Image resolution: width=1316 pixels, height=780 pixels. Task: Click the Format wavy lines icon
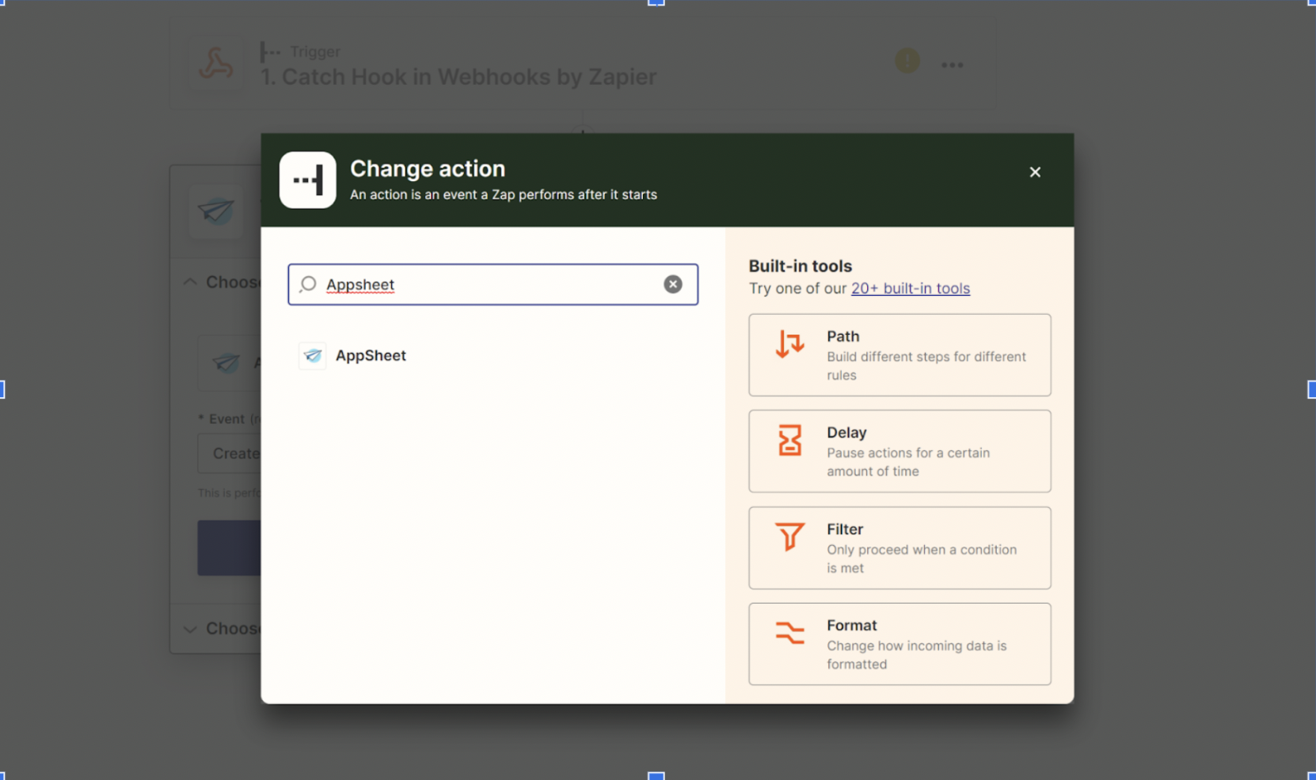(x=789, y=633)
